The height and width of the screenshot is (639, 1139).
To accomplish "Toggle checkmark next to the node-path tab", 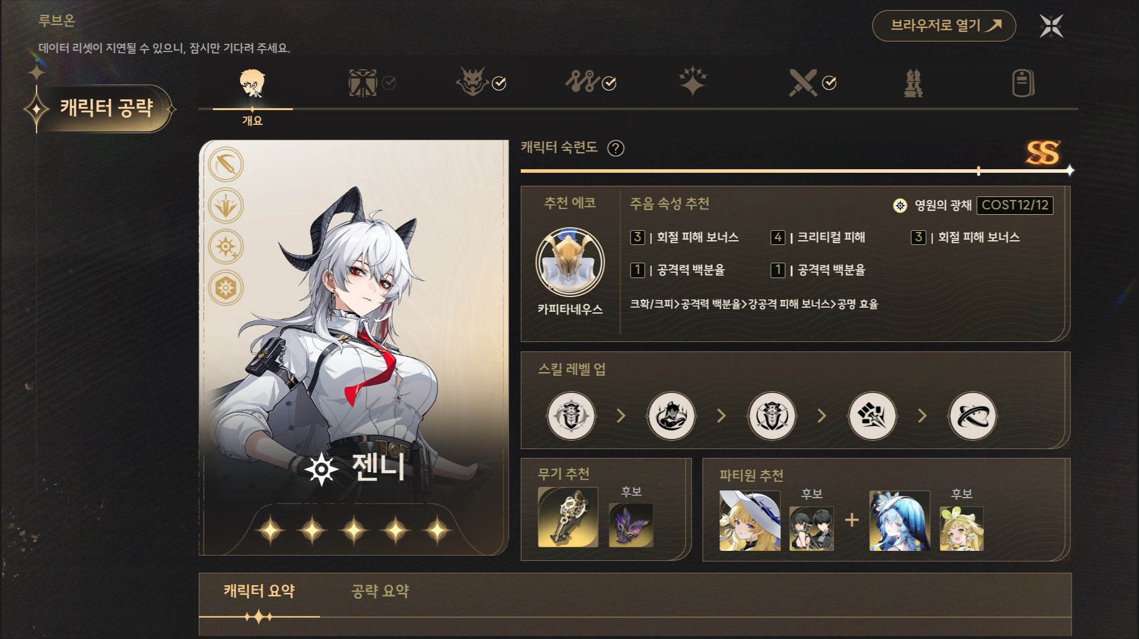I will tap(609, 83).
